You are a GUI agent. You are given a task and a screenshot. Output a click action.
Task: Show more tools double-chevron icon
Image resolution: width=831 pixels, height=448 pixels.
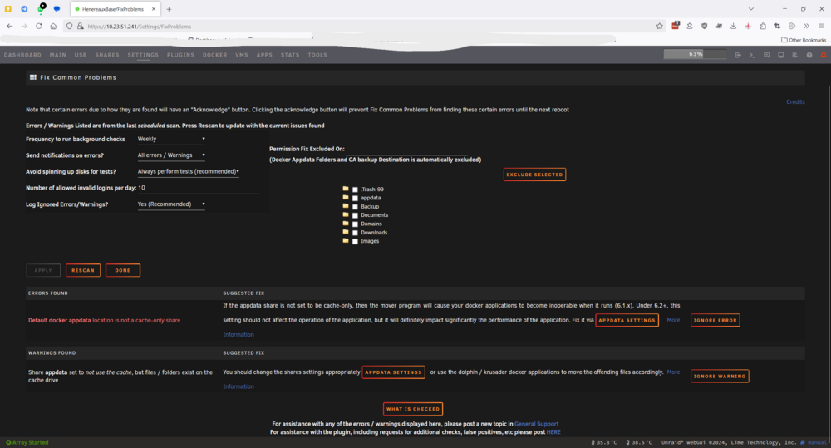point(806,26)
